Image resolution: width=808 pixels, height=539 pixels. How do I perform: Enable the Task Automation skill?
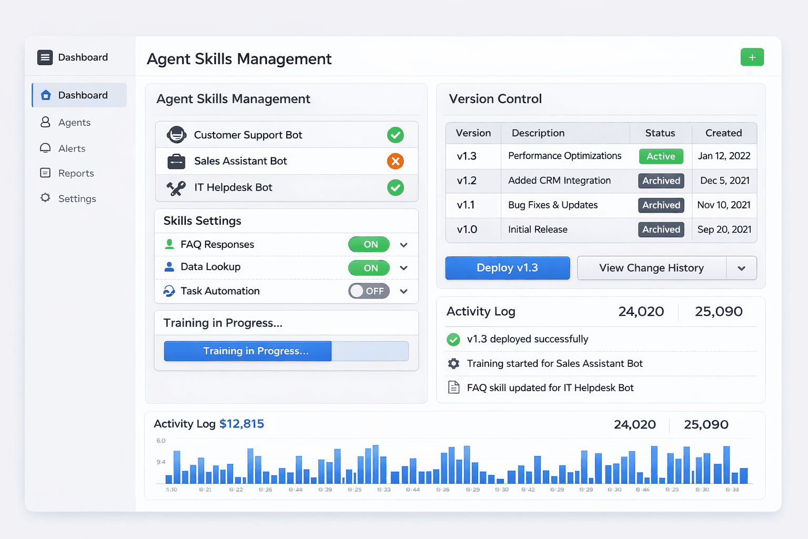(x=369, y=291)
